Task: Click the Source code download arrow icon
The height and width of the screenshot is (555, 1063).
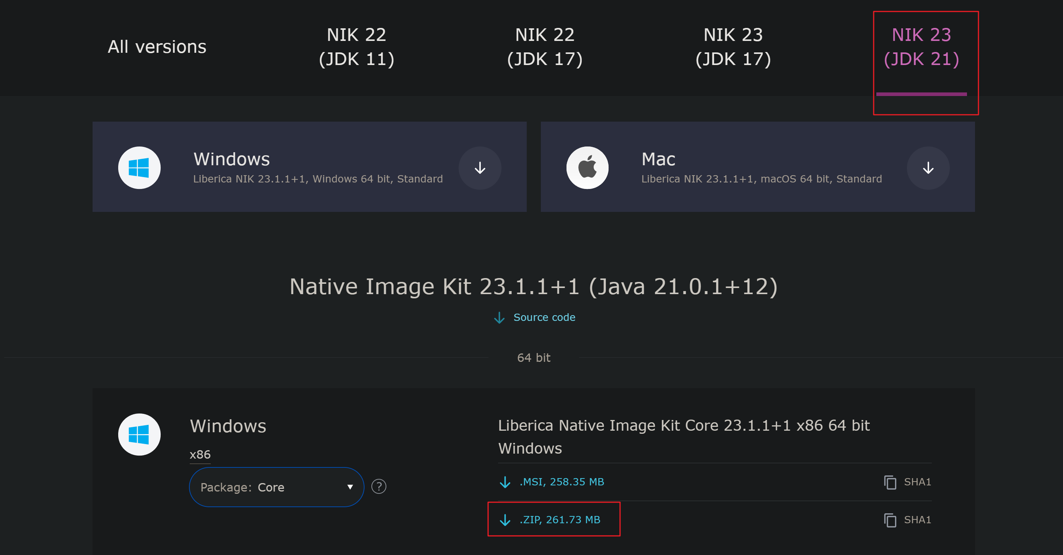Action: tap(499, 317)
